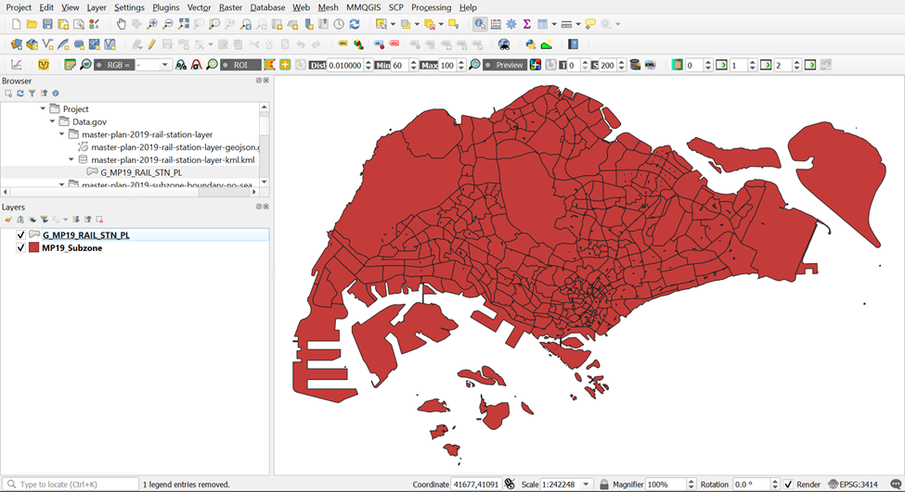Viewport: 905px width, 492px height.
Task: Click the Zoom In magnifier tool
Action: tap(152, 24)
